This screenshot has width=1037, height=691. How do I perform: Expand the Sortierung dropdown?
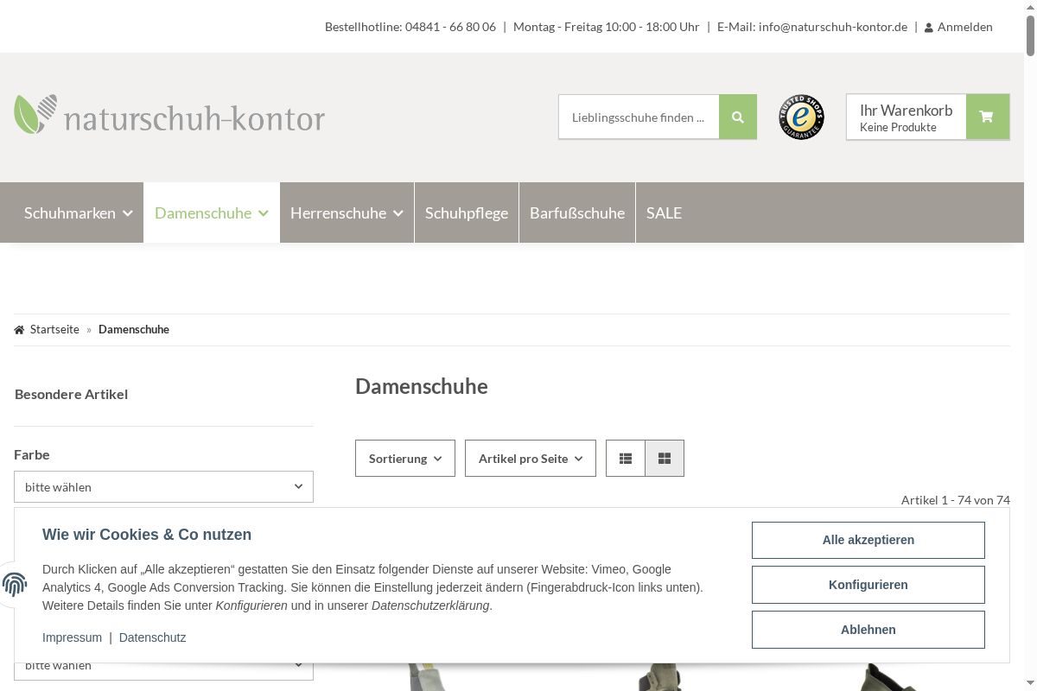pos(404,459)
